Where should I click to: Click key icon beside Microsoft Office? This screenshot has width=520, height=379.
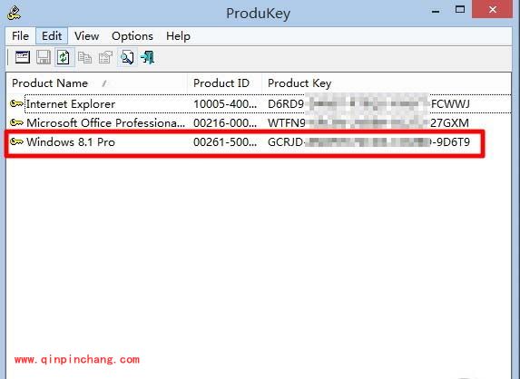[16, 122]
